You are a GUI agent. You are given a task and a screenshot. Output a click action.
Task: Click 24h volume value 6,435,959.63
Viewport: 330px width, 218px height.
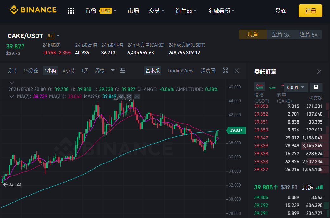140,53
